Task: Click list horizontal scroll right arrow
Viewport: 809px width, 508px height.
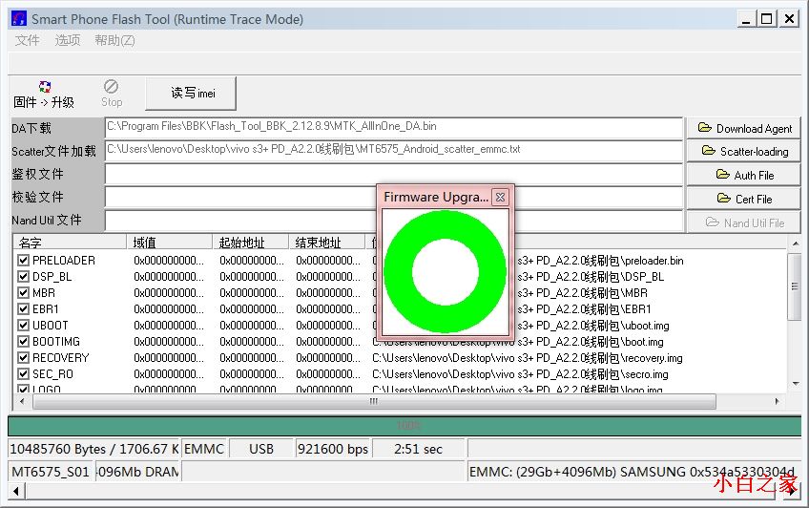Action: click(778, 401)
